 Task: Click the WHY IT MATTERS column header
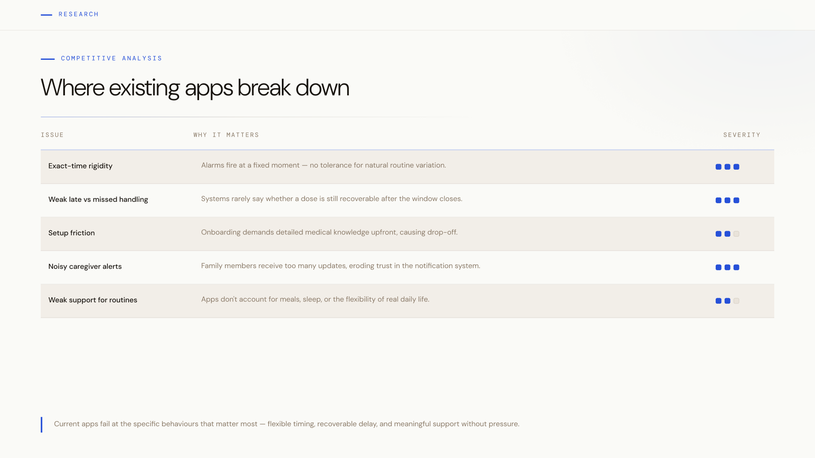click(x=226, y=135)
